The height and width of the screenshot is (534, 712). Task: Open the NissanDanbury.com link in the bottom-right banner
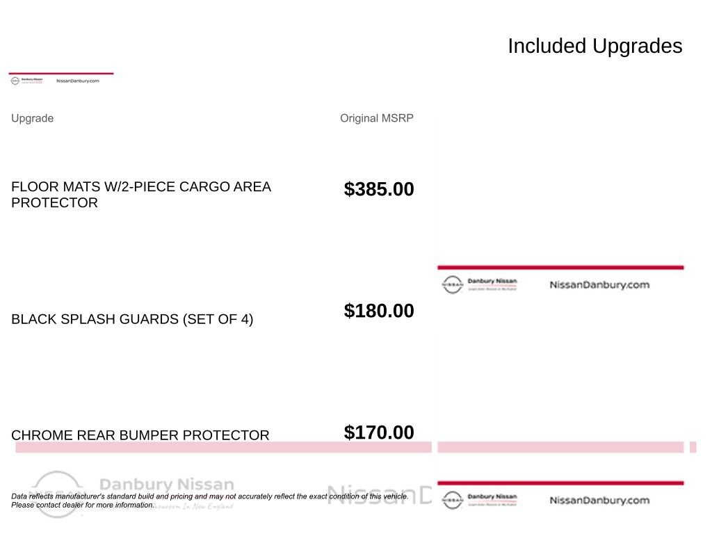pos(599,500)
